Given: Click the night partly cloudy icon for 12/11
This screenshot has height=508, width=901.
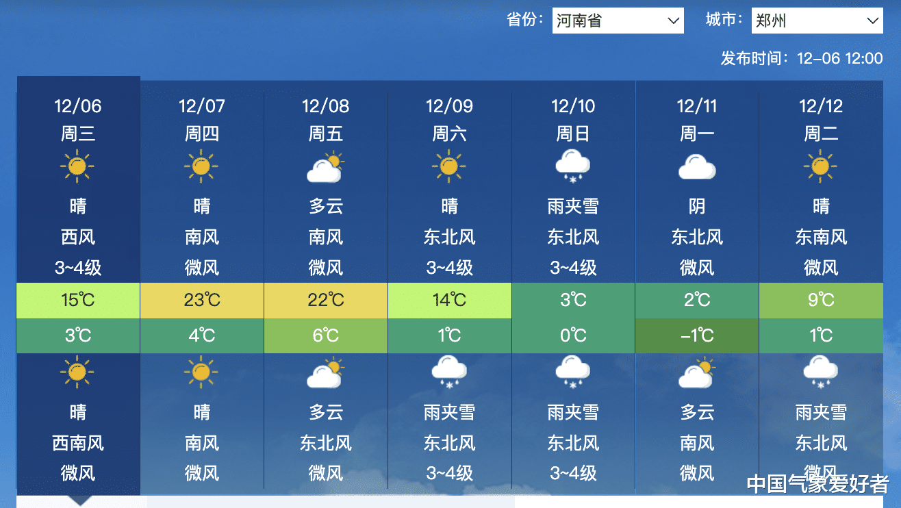Looking at the screenshot, I should 697,373.
